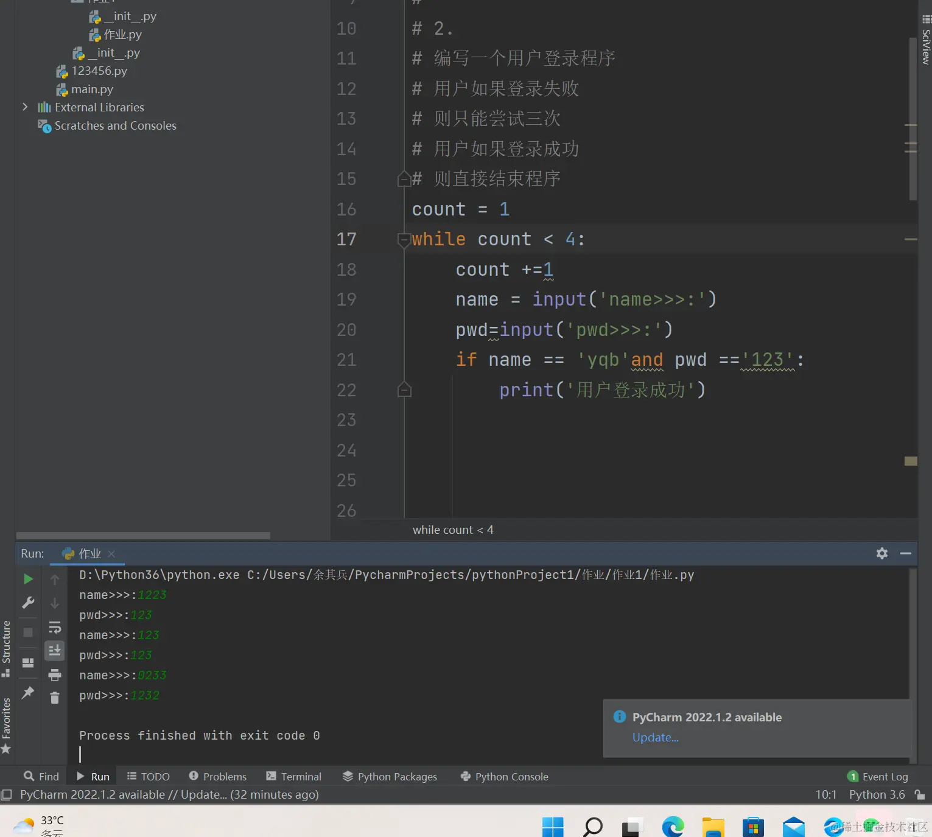Click the 10:1 cursor position indicator

(826, 795)
